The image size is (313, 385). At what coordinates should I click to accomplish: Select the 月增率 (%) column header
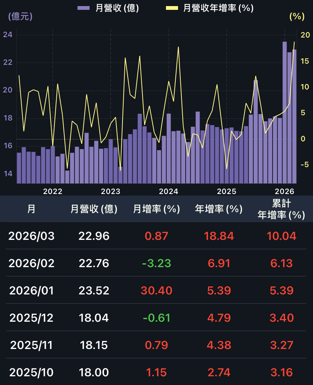pyautogui.click(x=156, y=209)
